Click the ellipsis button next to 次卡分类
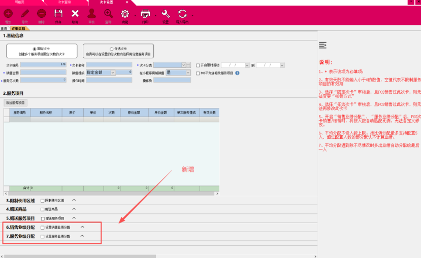Image resolution: width=421 pixels, height=258 pixels. [x=188, y=65]
